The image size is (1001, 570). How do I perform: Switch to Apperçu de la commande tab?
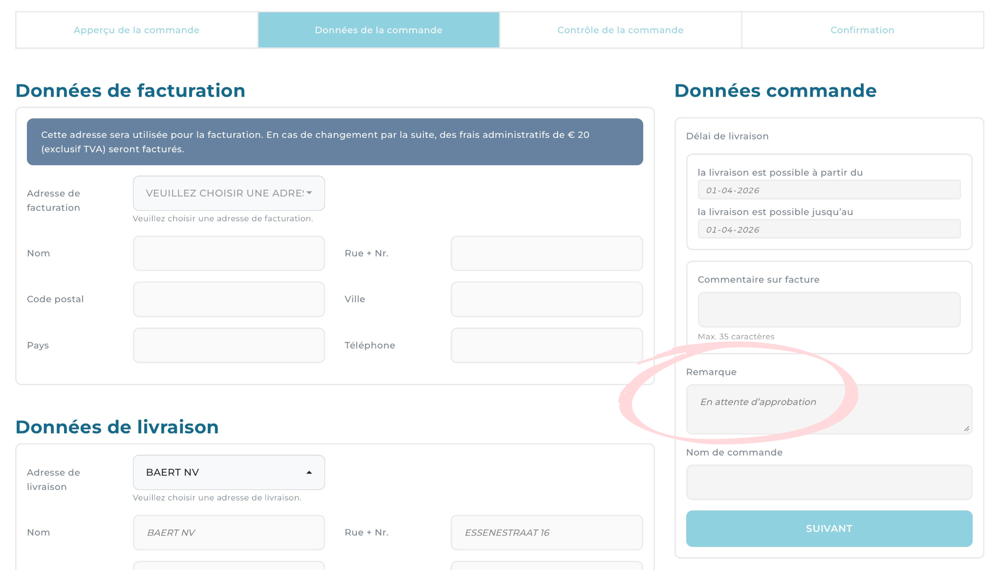[136, 30]
